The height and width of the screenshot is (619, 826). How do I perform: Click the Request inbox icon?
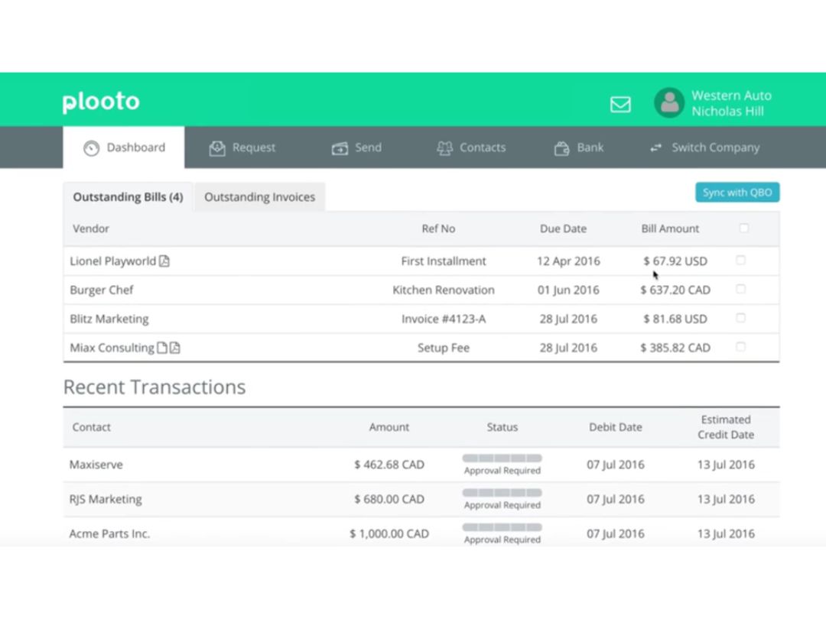pyautogui.click(x=217, y=148)
